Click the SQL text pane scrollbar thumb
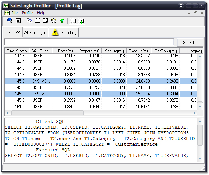The height and width of the screenshot is (175, 209). pyautogui.click(x=200, y=135)
